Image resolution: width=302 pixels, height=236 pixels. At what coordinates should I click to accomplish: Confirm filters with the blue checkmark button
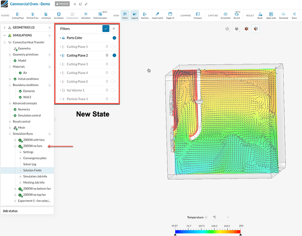[x=106, y=29]
